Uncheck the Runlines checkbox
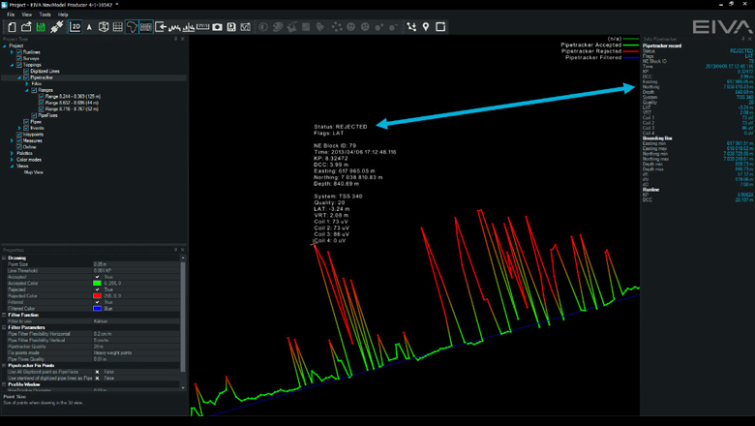The image size is (755, 426). [x=19, y=52]
